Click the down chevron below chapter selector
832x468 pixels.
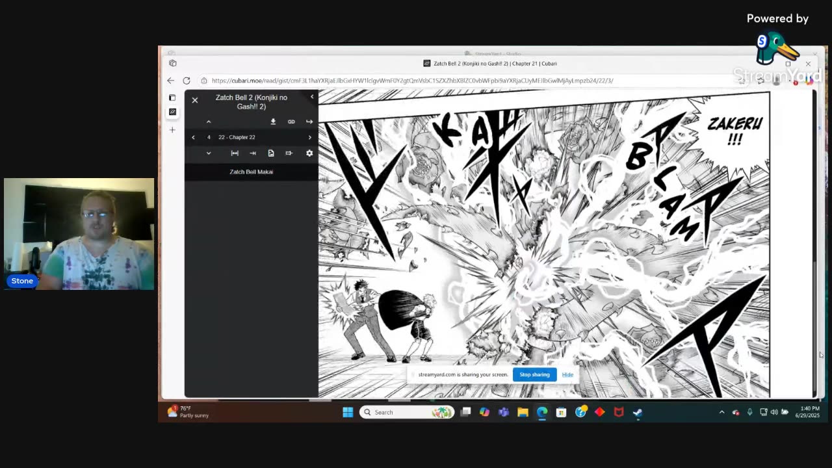[x=209, y=153]
